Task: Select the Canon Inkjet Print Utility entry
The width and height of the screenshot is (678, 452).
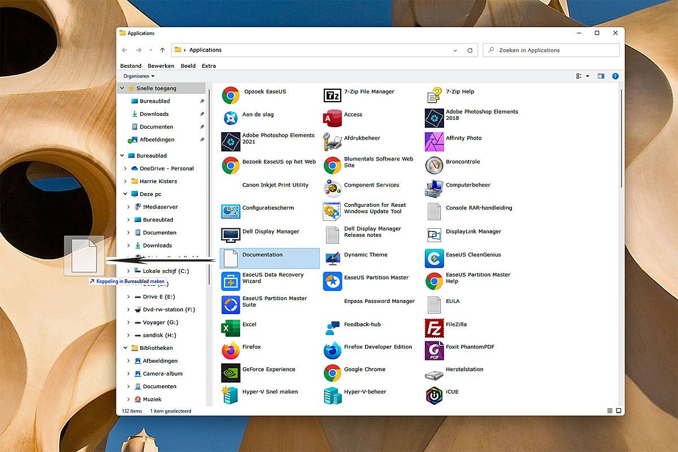Action: point(275,185)
